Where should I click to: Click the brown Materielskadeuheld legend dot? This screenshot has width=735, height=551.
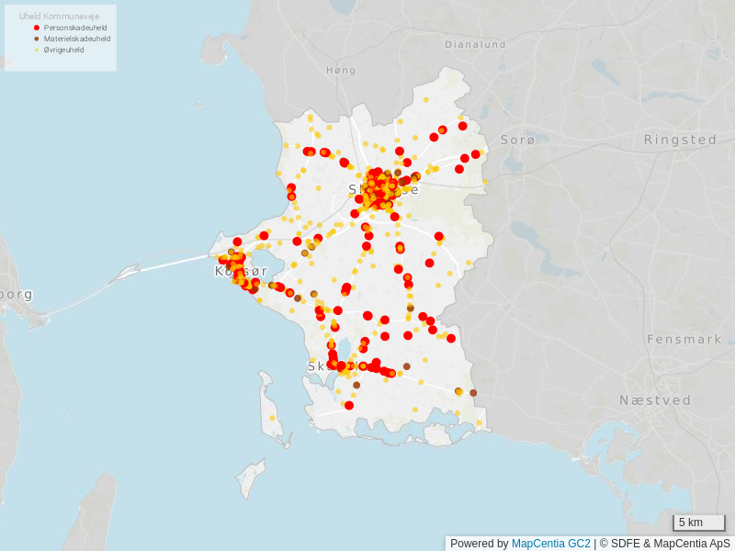point(37,39)
